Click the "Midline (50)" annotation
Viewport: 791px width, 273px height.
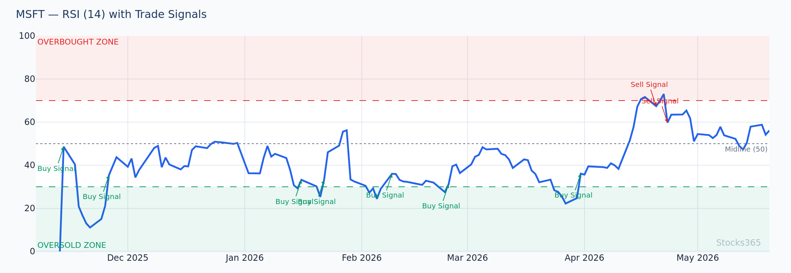pyautogui.click(x=746, y=149)
